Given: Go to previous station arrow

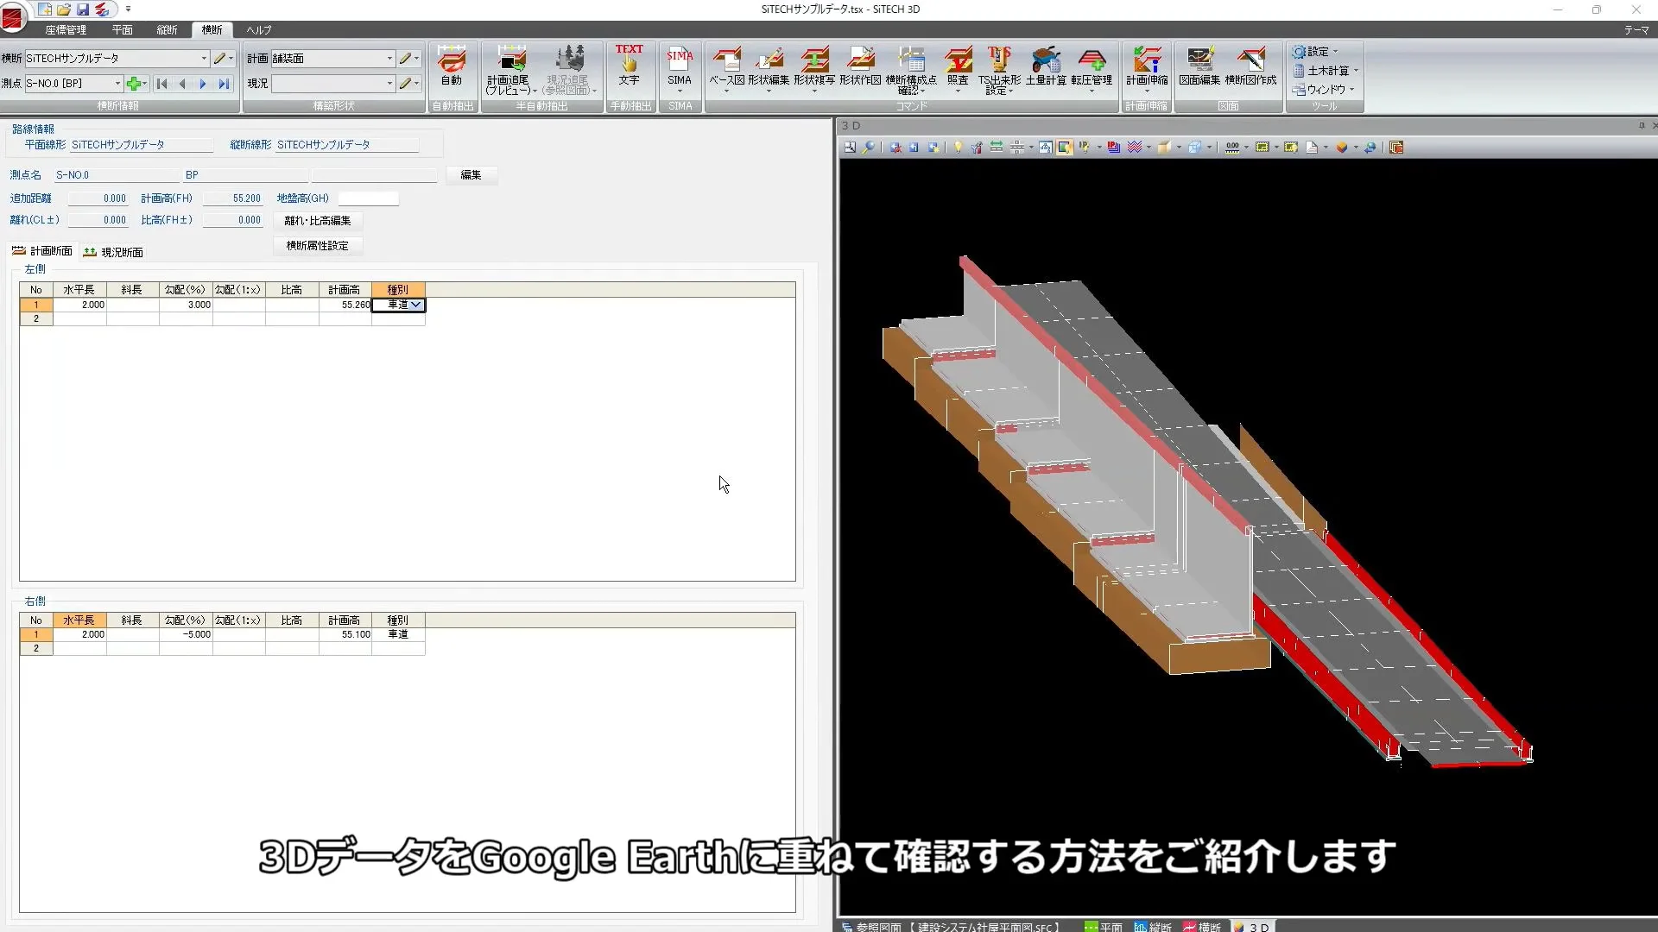Looking at the screenshot, I should click(182, 84).
